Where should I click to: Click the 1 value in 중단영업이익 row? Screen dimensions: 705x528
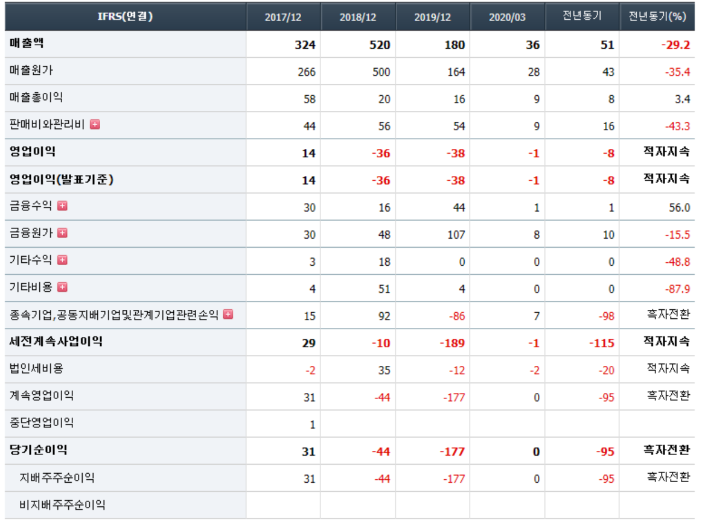click(313, 425)
